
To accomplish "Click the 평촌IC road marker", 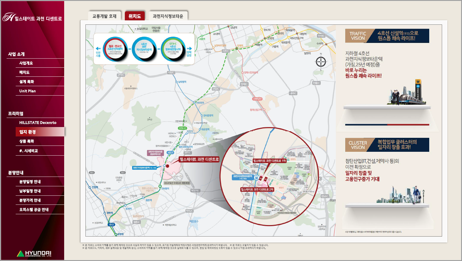I will (x=137, y=222).
